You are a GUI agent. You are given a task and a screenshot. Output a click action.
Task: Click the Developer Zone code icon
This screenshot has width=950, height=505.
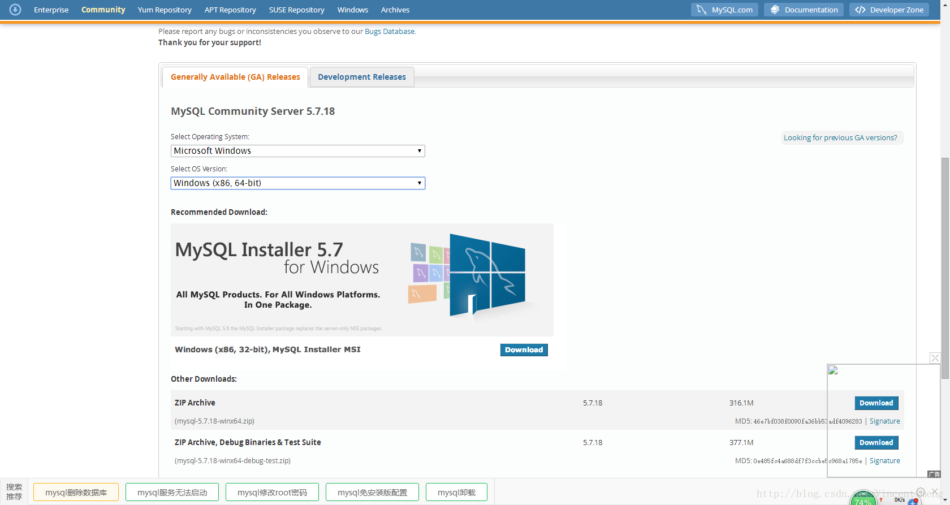(x=860, y=10)
